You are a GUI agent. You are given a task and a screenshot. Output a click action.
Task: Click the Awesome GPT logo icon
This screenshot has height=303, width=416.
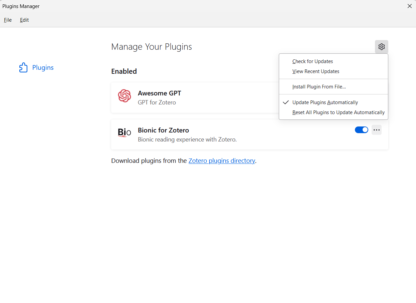pyautogui.click(x=124, y=96)
